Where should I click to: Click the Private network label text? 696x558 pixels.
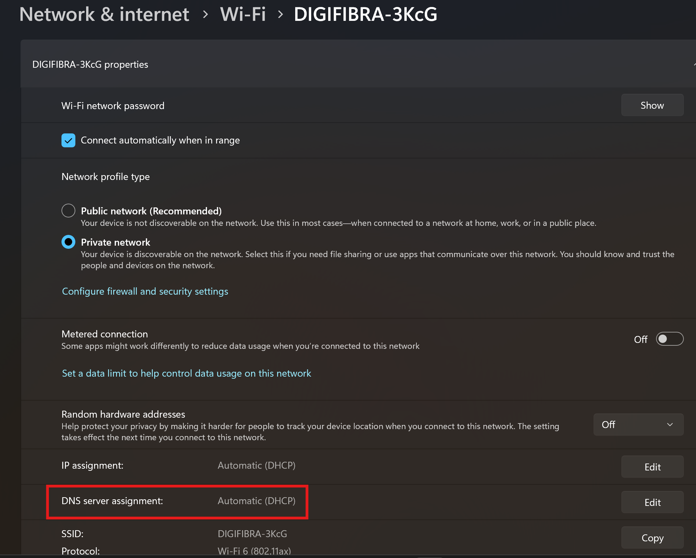[x=115, y=242]
